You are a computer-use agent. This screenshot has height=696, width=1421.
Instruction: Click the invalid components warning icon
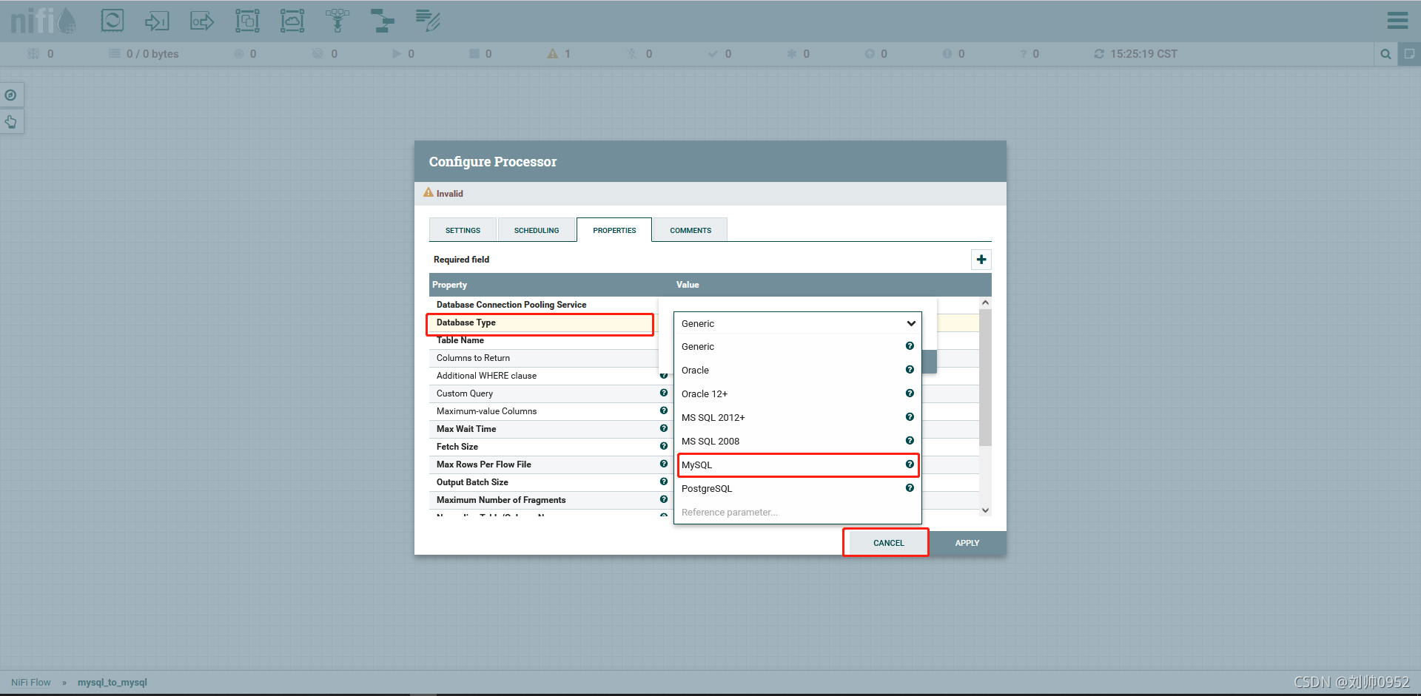pos(553,54)
